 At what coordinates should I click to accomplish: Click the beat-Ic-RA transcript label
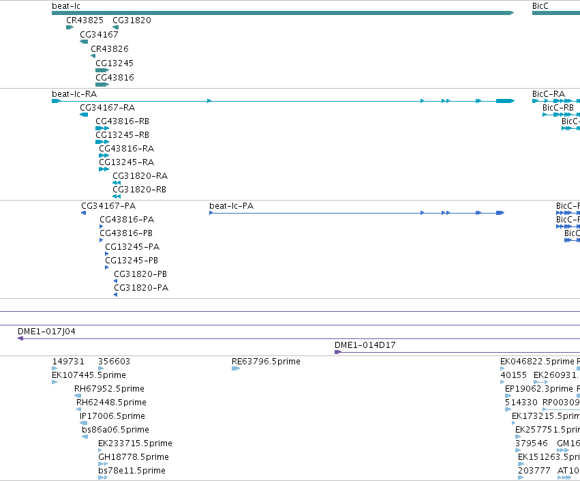pyautogui.click(x=74, y=94)
